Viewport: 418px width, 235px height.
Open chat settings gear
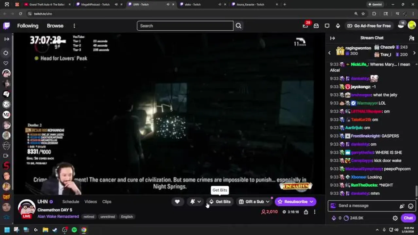[x=395, y=218]
